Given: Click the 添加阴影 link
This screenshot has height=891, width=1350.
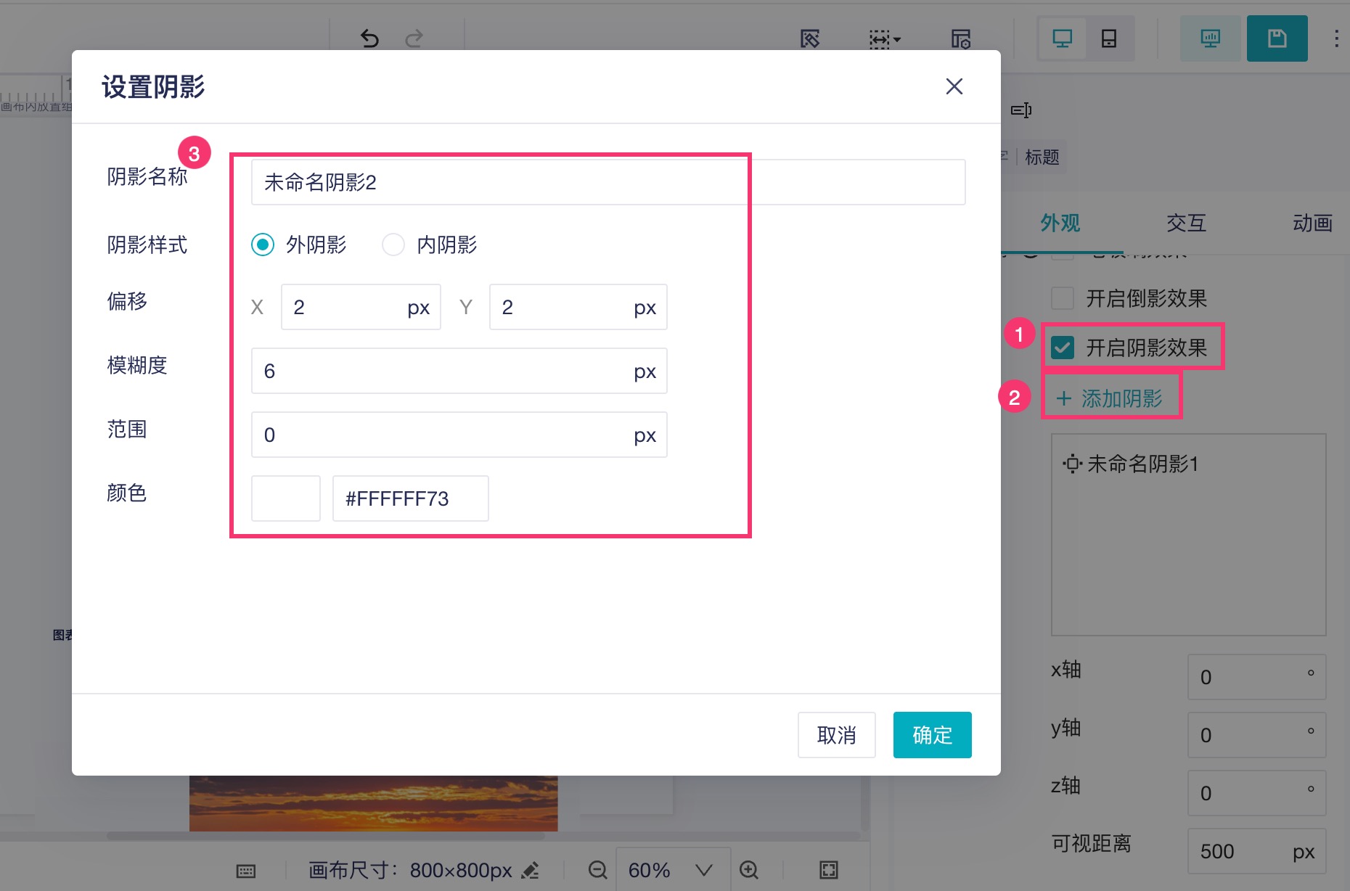Looking at the screenshot, I should tap(1110, 398).
